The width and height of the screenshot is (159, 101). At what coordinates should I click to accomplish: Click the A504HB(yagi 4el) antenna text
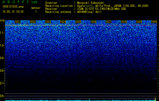click(x=89, y=12)
